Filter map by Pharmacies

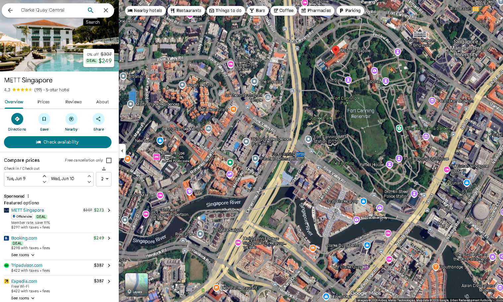[x=316, y=11]
